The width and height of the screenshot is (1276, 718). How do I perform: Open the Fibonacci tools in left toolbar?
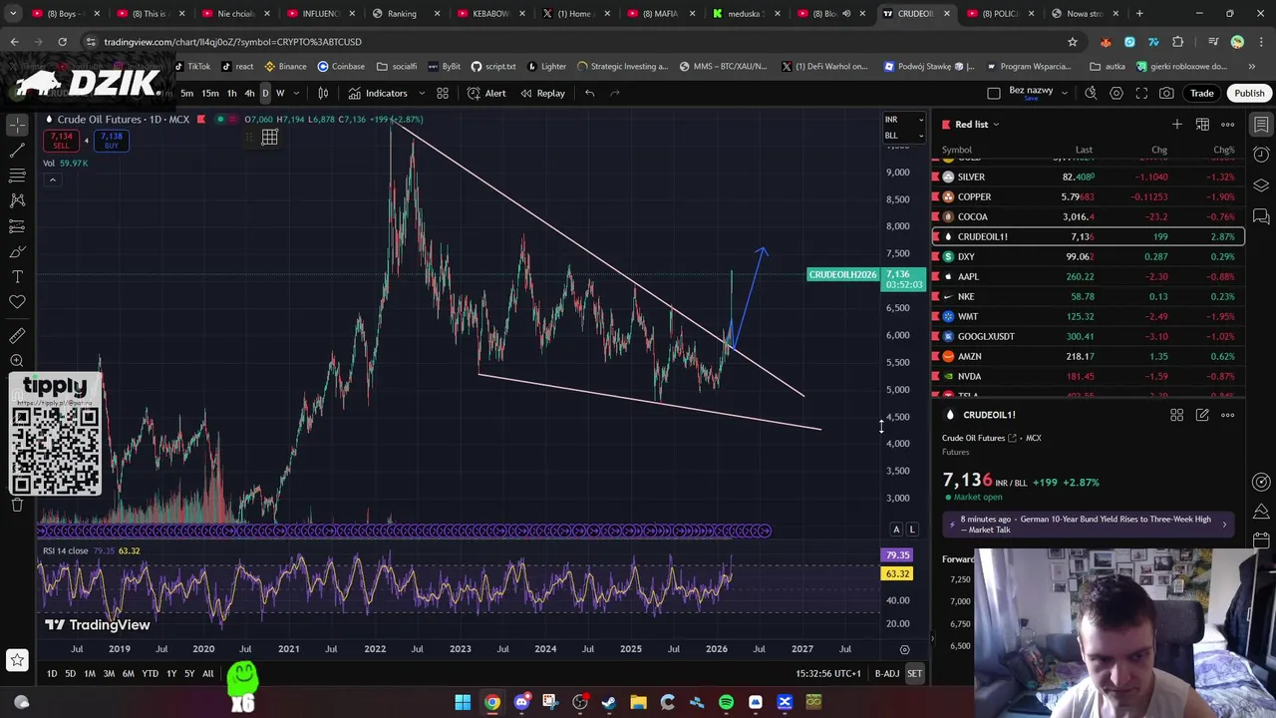click(x=17, y=176)
